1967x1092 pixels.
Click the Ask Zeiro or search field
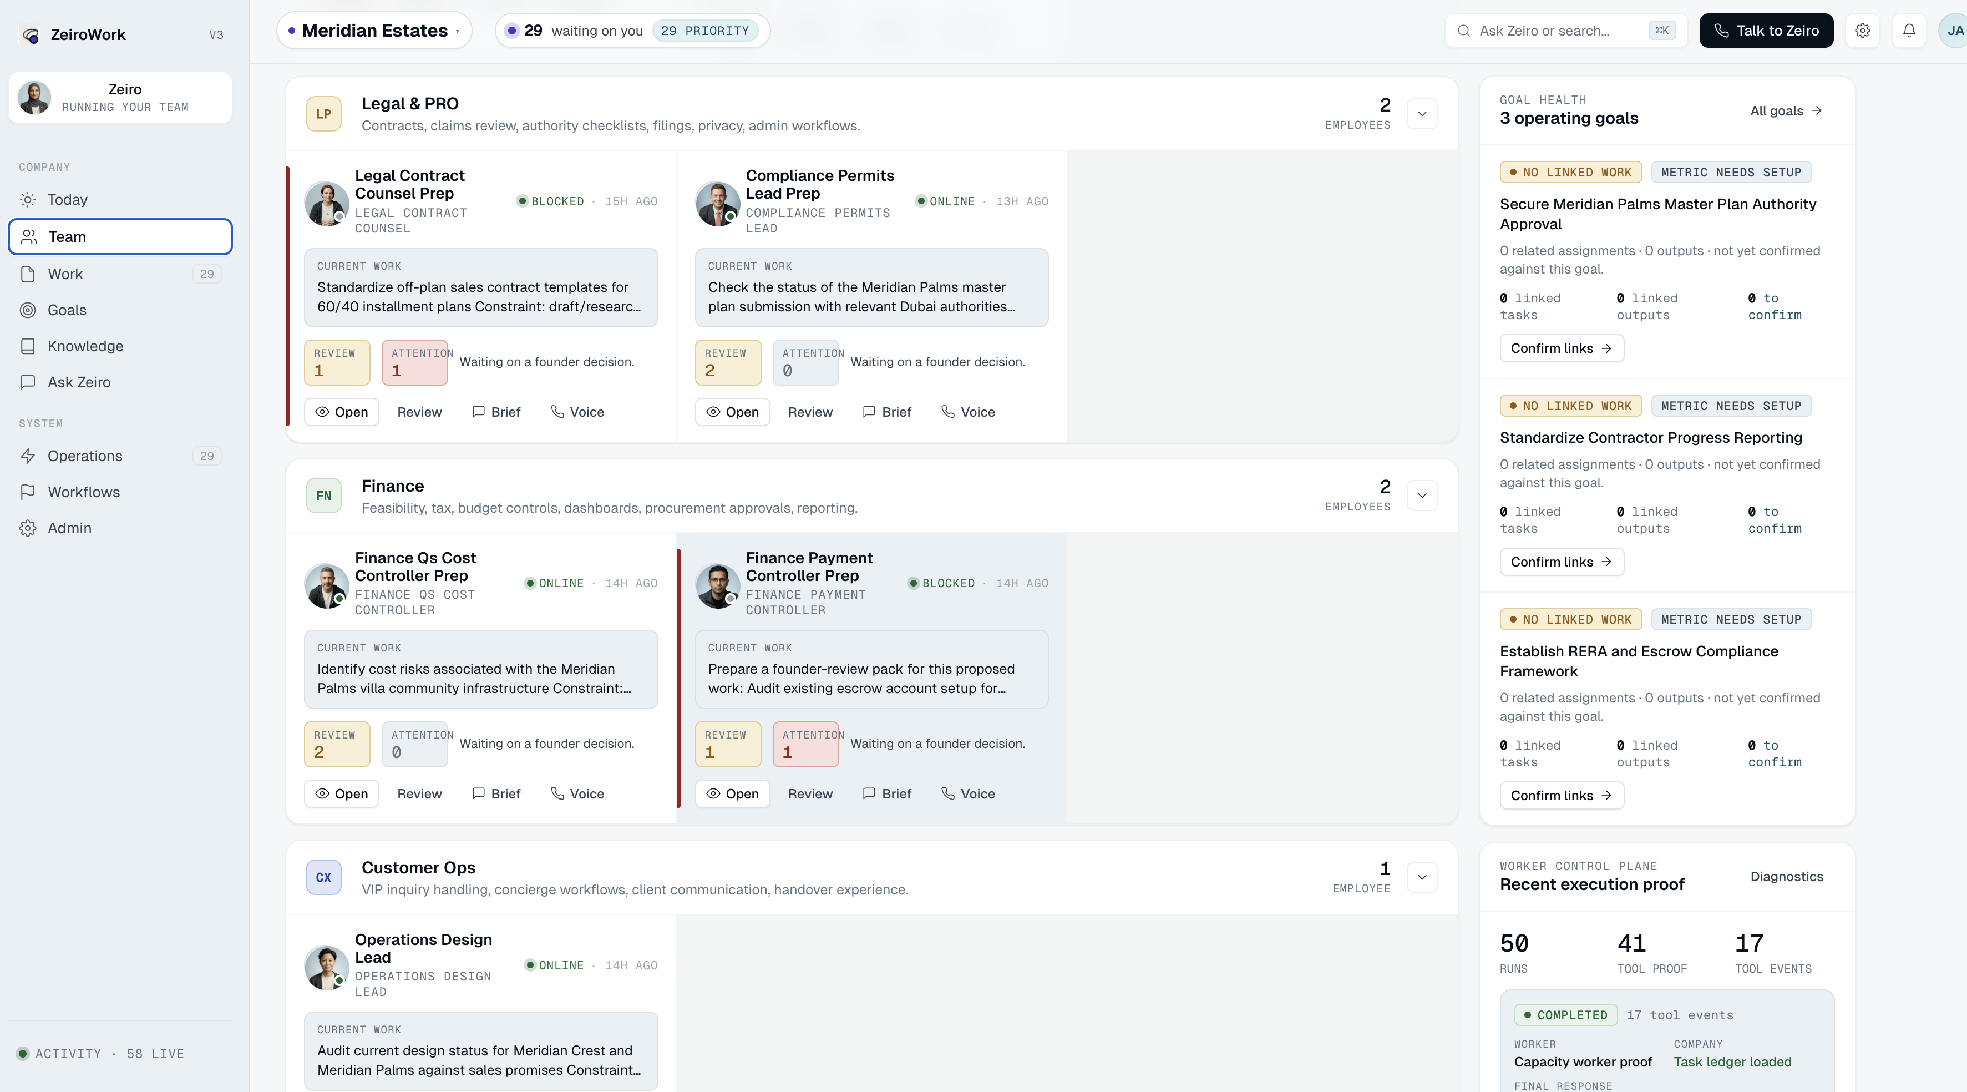click(1565, 31)
